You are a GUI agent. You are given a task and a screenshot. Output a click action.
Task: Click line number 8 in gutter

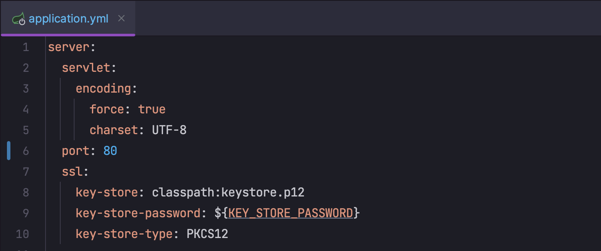(x=26, y=193)
